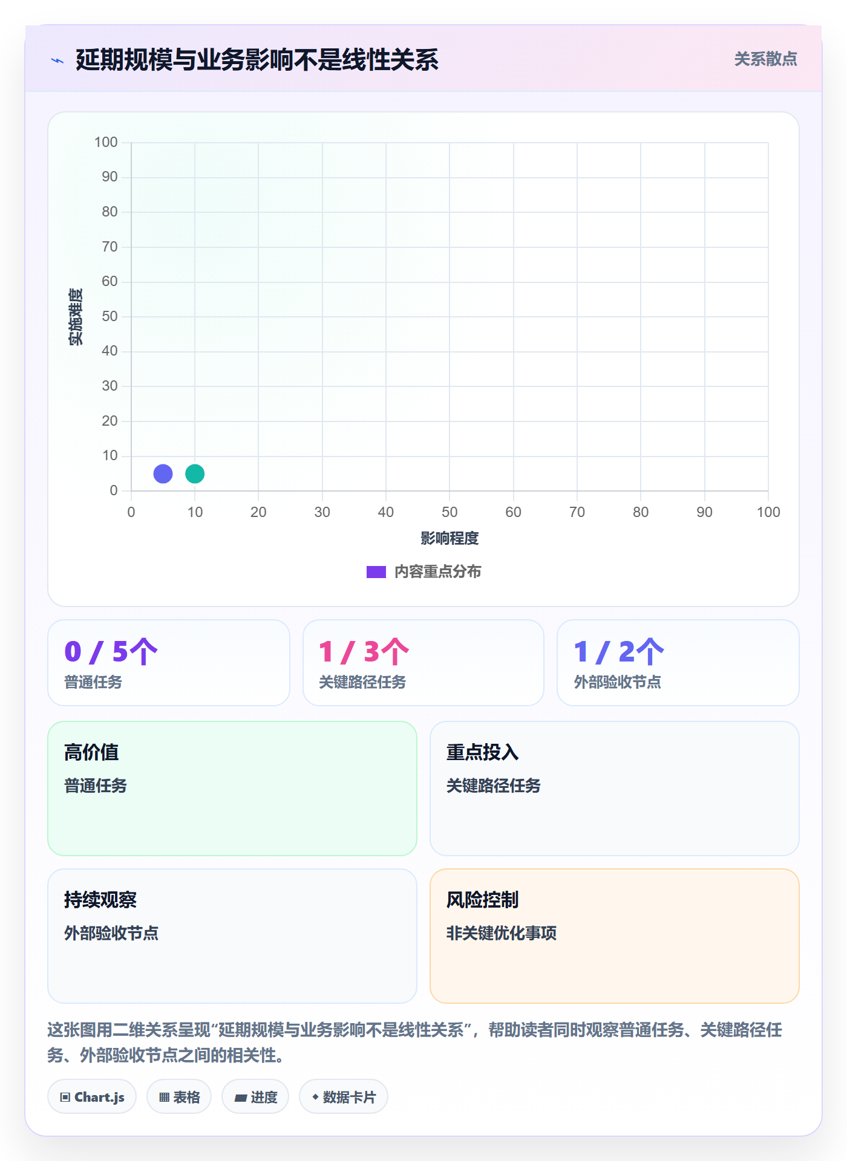
Task: Click the teal scatter data point
Action: point(195,473)
